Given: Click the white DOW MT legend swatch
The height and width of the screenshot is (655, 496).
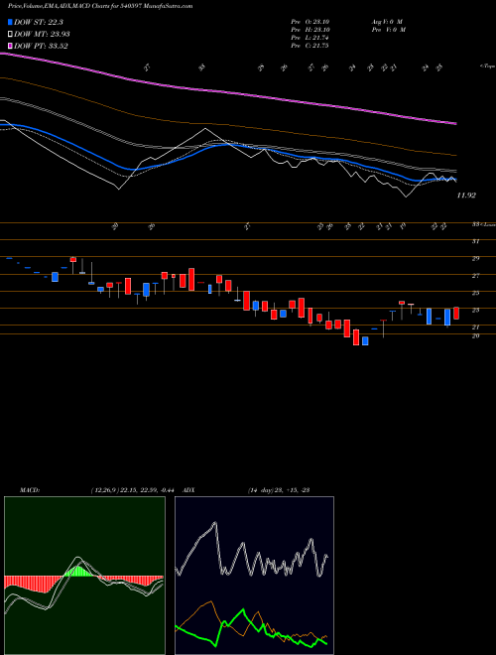Looking at the screenshot, I should tap(10, 35).
